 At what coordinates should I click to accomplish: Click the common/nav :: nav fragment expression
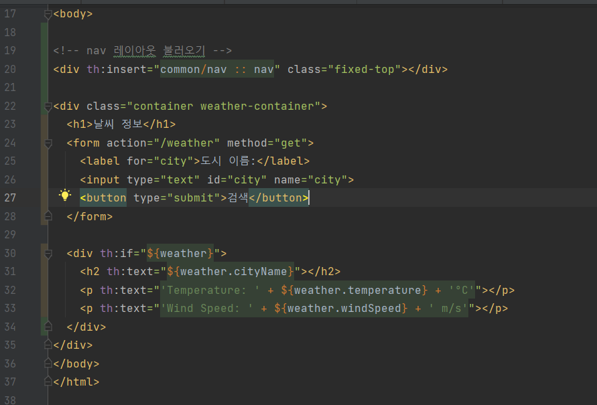(216, 69)
